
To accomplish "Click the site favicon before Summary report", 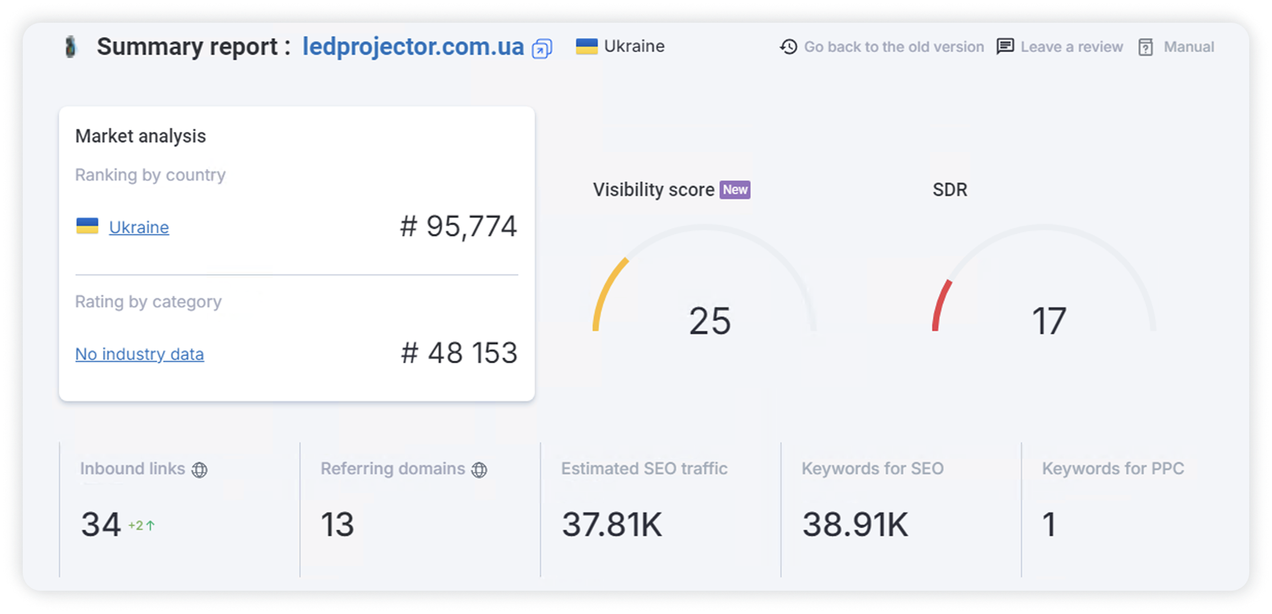I will point(71,47).
